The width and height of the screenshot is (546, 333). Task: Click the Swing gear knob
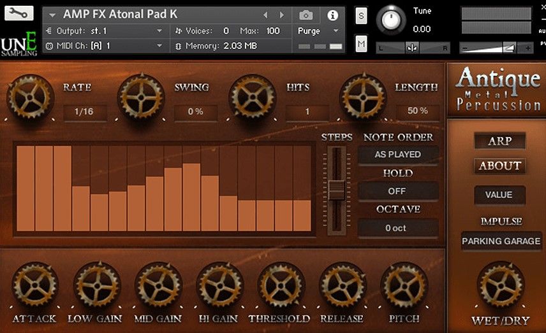coord(141,97)
